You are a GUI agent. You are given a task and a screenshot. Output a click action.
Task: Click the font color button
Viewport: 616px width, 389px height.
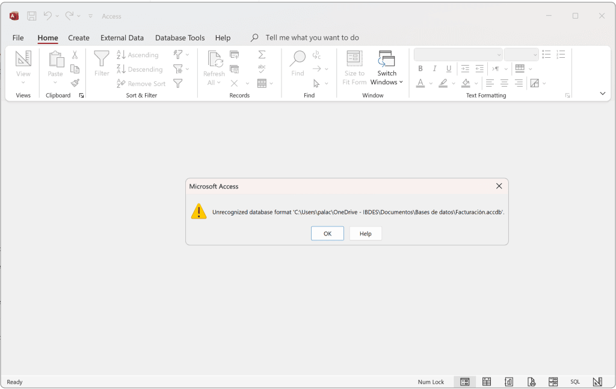coord(420,83)
